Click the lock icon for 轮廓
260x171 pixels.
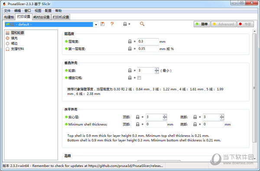pyautogui.click(x=130, y=71)
